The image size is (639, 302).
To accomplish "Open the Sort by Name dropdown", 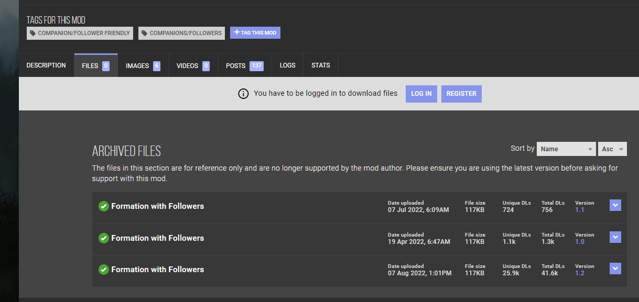I will [x=566, y=149].
